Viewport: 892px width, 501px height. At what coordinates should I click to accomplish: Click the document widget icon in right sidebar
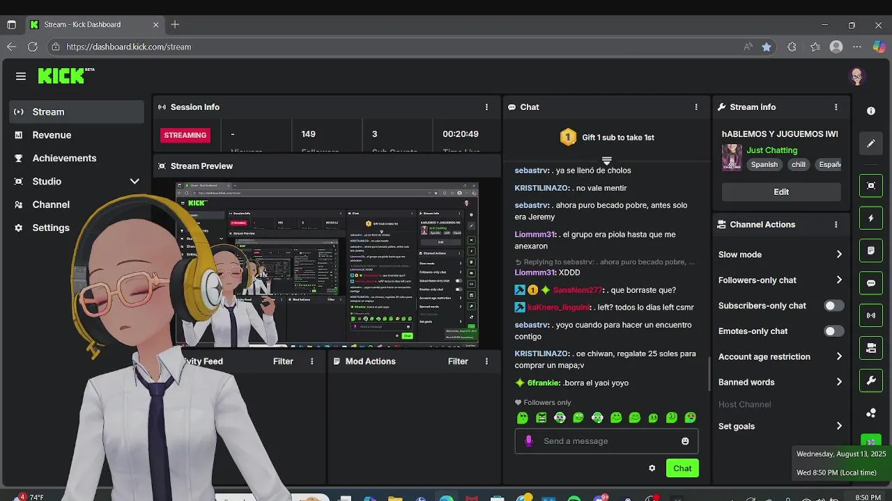(x=871, y=250)
